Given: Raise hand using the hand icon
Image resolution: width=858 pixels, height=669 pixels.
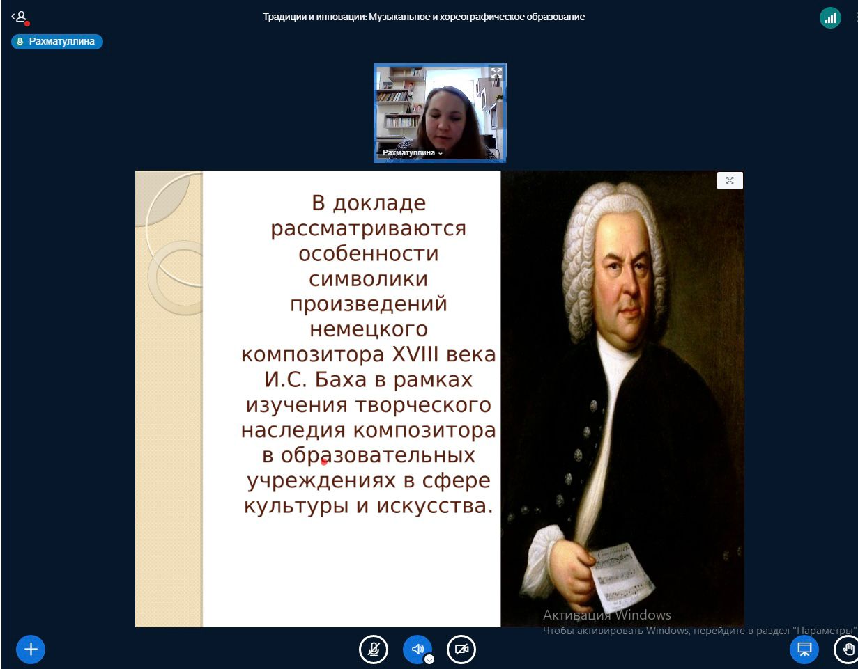Looking at the screenshot, I should [x=847, y=650].
